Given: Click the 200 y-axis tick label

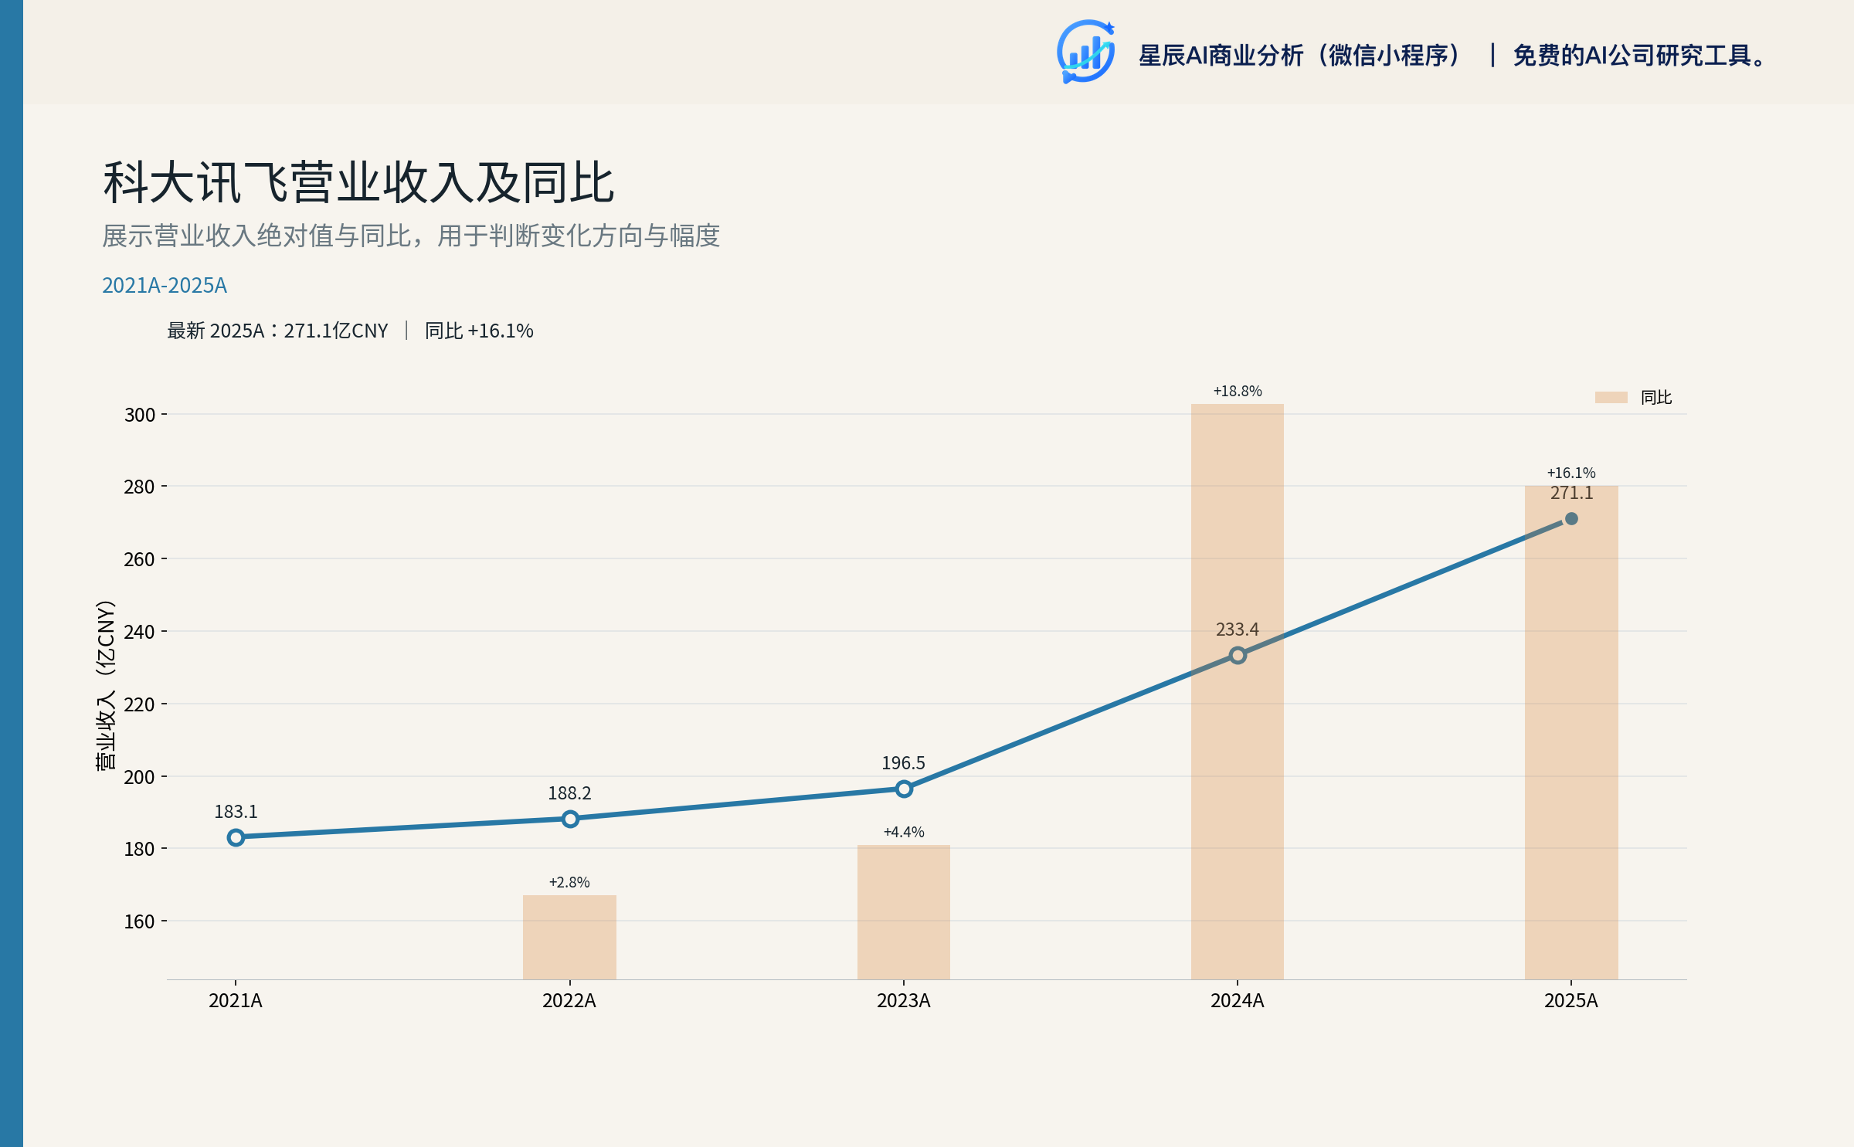Looking at the screenshot, I should 140,777.
